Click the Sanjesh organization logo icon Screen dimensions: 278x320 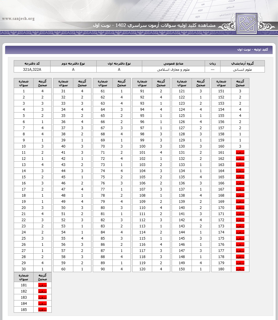click(x=247, y=23)
